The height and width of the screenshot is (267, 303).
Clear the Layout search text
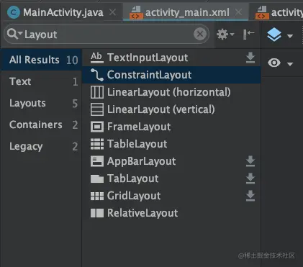(200, 35)
